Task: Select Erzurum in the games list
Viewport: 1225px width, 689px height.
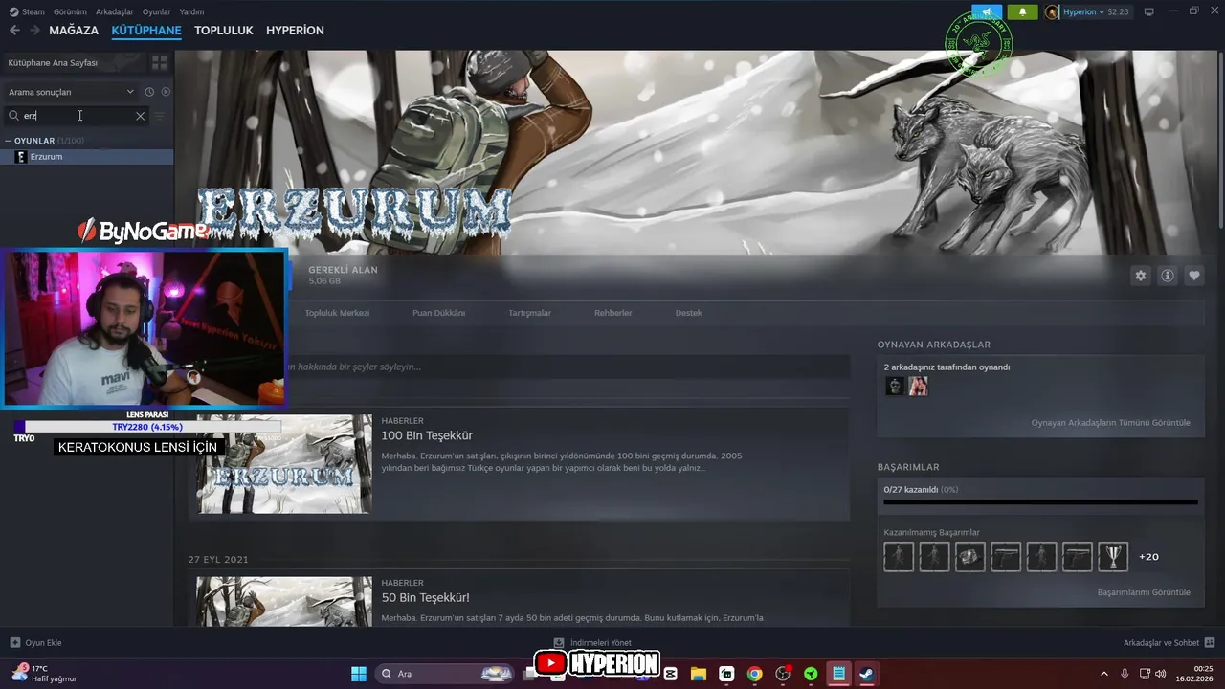Action: click(87, 157)
